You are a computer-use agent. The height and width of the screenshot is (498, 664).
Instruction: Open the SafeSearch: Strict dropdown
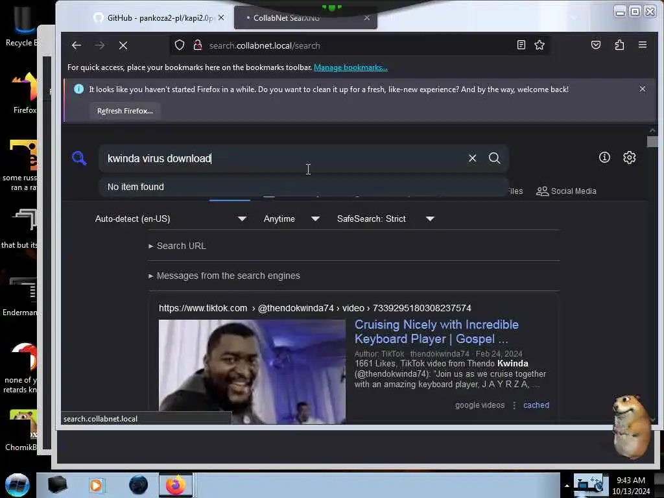pos(386,219)
